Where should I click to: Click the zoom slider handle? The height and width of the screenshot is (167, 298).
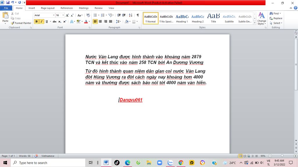(x=282, y=156)
